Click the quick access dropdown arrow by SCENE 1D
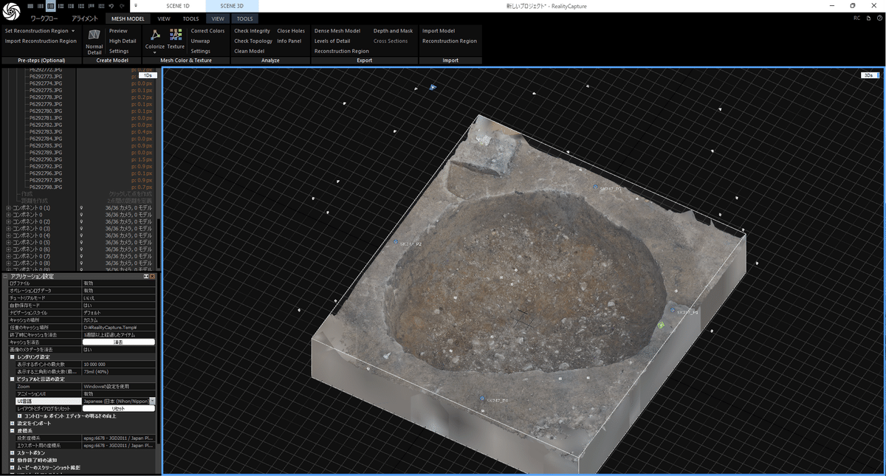Viewport: 886px width, 476px height. click(x=136, y=5)
